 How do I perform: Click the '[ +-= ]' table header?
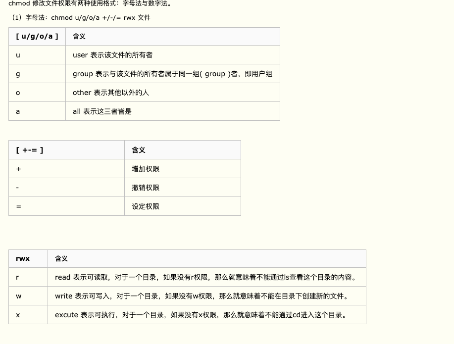(67, 150)
